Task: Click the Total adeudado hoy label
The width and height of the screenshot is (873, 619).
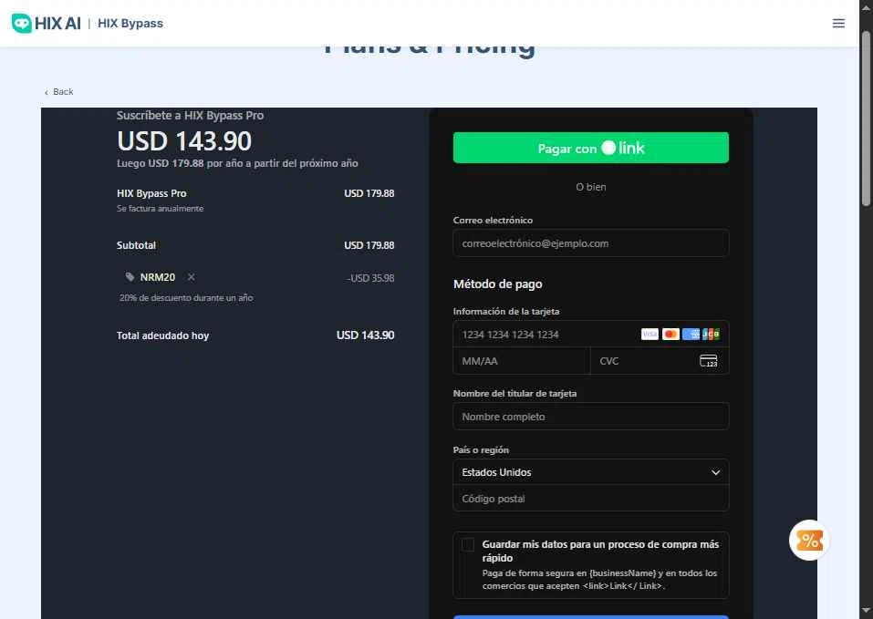Action: 162,335
